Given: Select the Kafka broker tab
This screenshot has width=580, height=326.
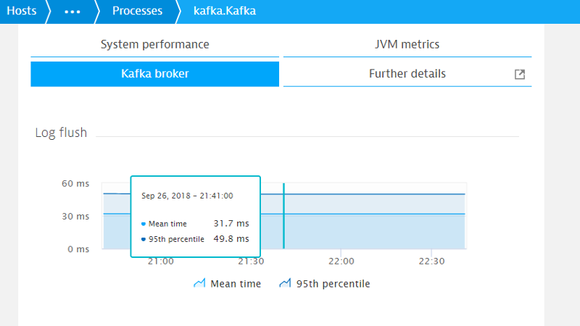Looking at the screenshot, I should pyautogui.click(x=154, y=74).
